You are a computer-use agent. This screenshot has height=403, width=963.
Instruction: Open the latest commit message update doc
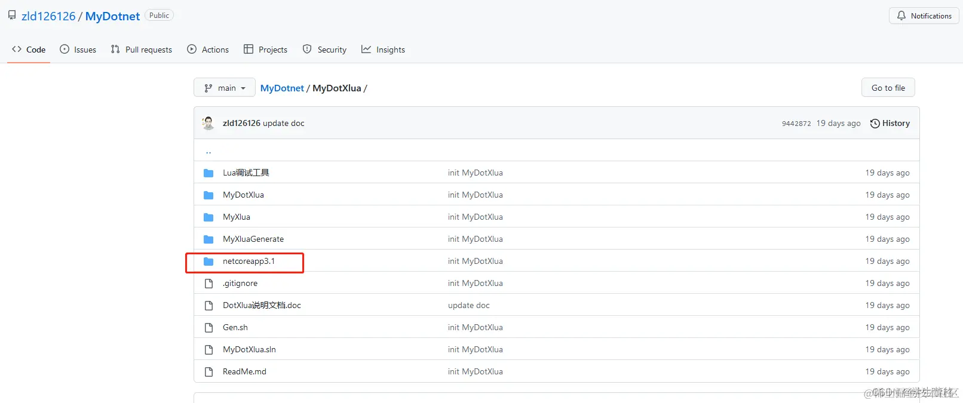[284, 123]
